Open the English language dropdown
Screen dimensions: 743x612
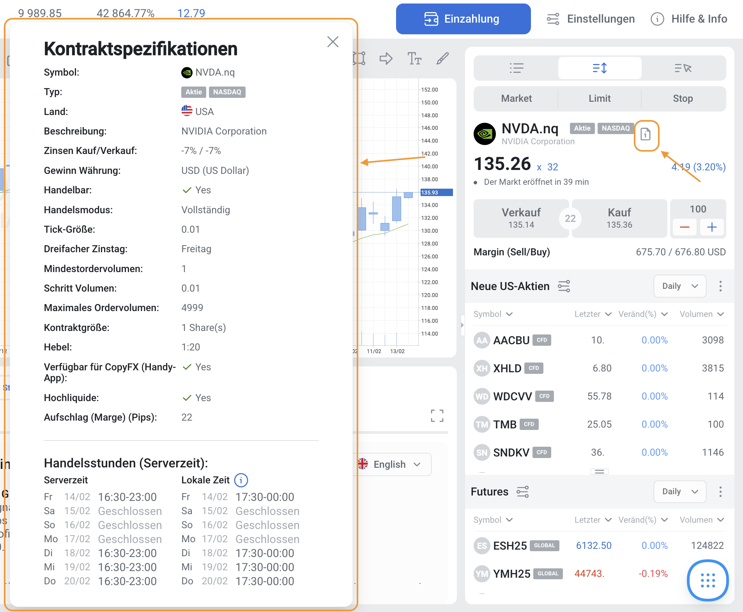click(x=393, y=464)
